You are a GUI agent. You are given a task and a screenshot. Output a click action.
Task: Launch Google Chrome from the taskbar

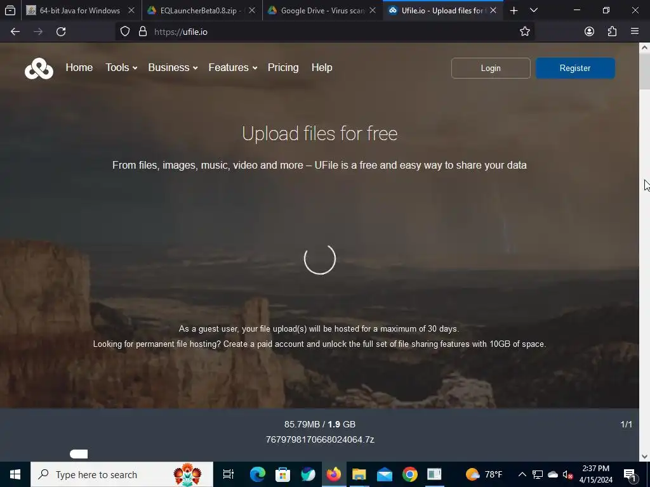point(409,474)
